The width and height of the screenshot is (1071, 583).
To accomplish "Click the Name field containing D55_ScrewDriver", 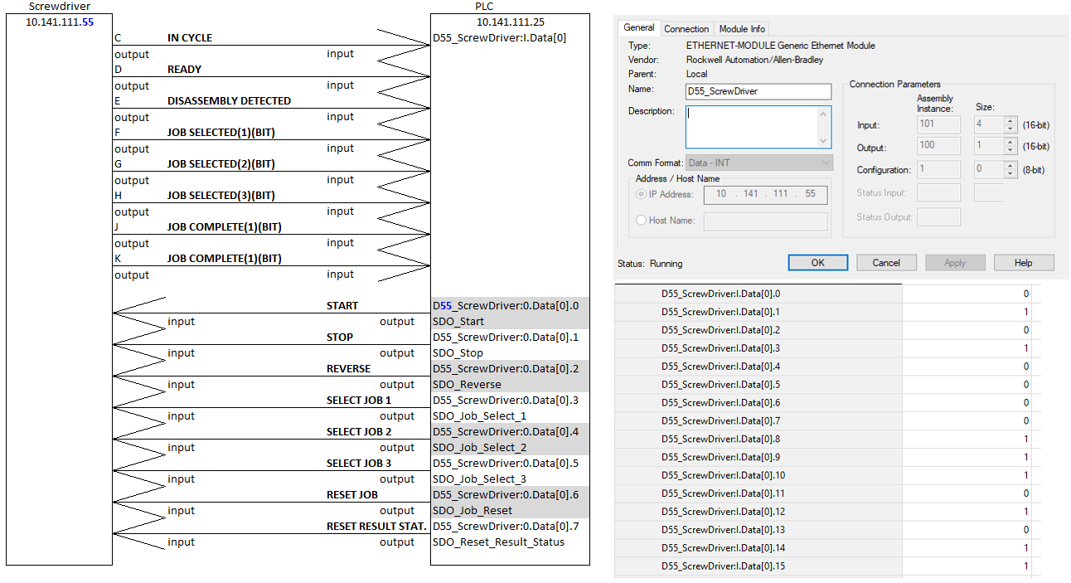I will tap(758, 91).
